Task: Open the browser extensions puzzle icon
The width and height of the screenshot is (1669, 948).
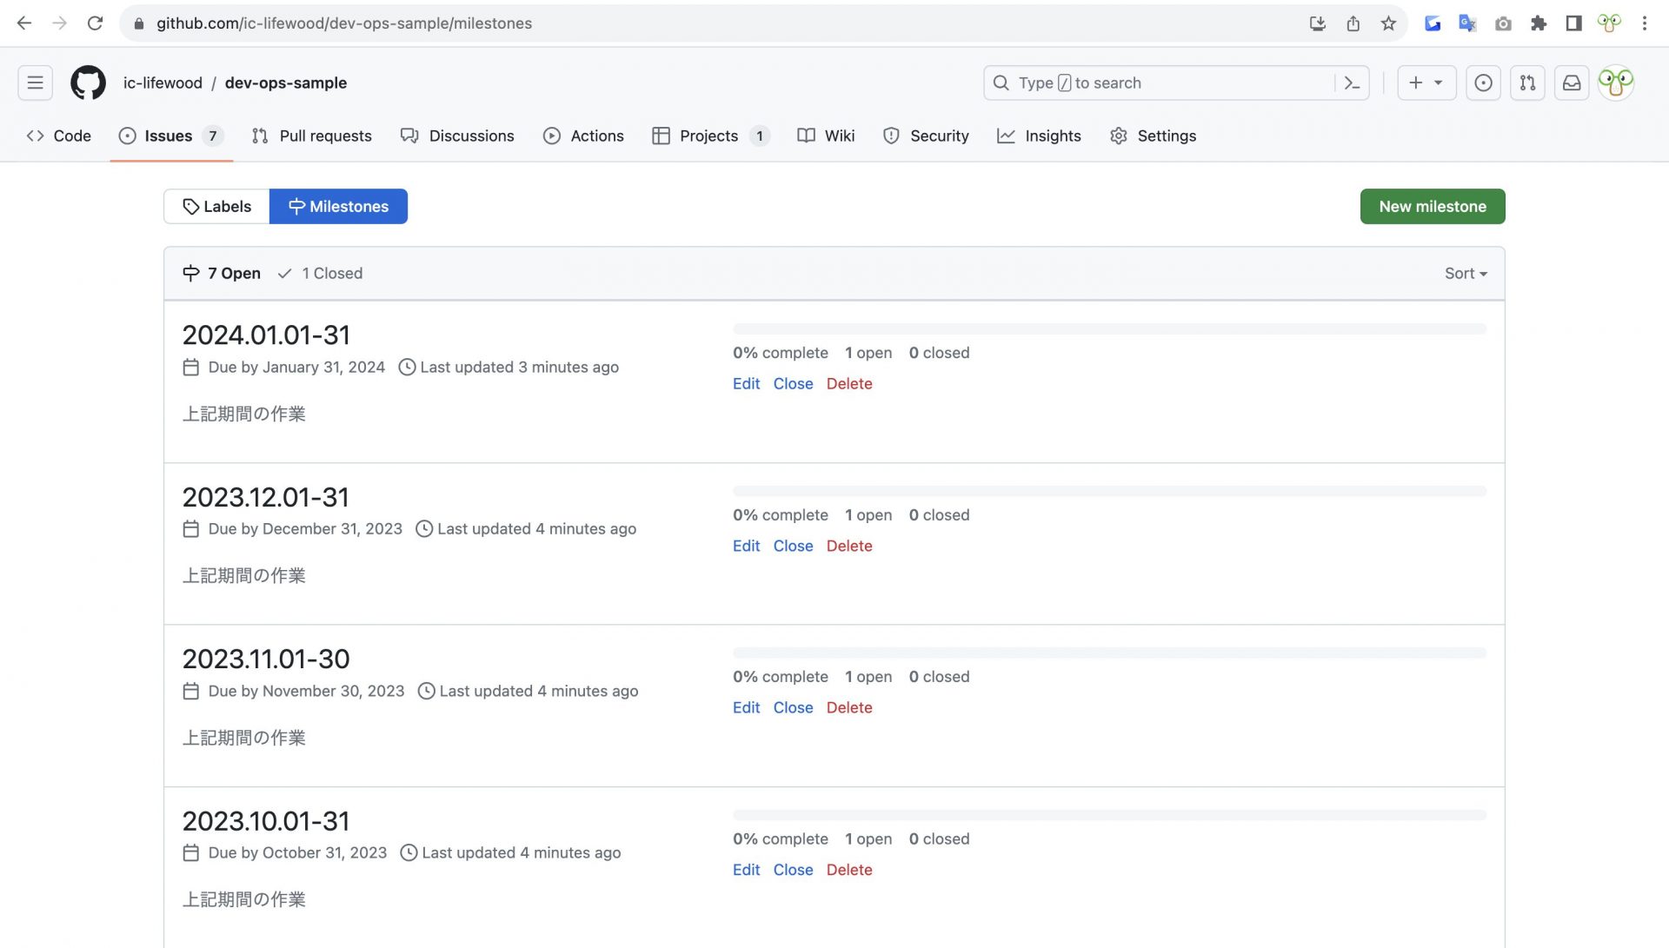Action: 1539,23
